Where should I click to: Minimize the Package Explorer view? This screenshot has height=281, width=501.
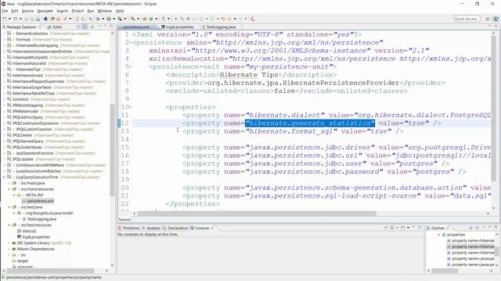105,27
